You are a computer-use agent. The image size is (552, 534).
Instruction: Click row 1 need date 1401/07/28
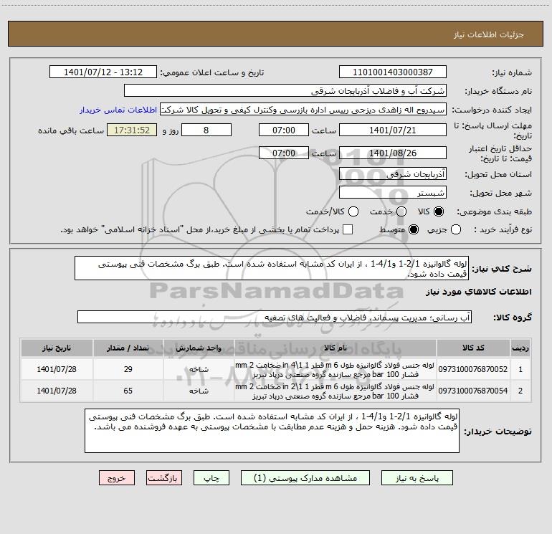click(57, 369)
